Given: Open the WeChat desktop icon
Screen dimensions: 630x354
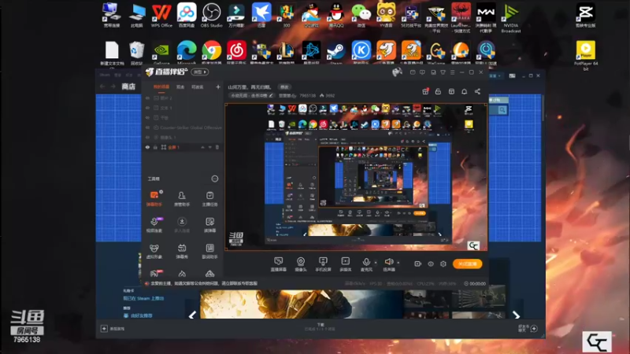Looking at the screenshot, I should tap(361, 15).
